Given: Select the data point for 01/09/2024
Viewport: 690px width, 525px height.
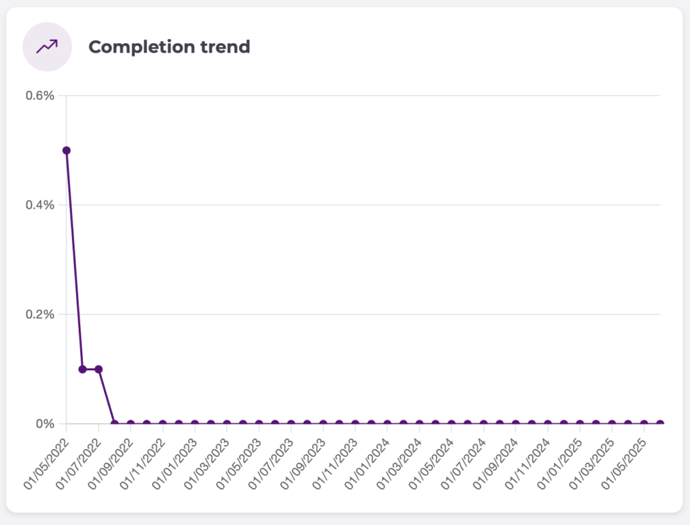Looking at the screenshot, I should tap(515, 424).
